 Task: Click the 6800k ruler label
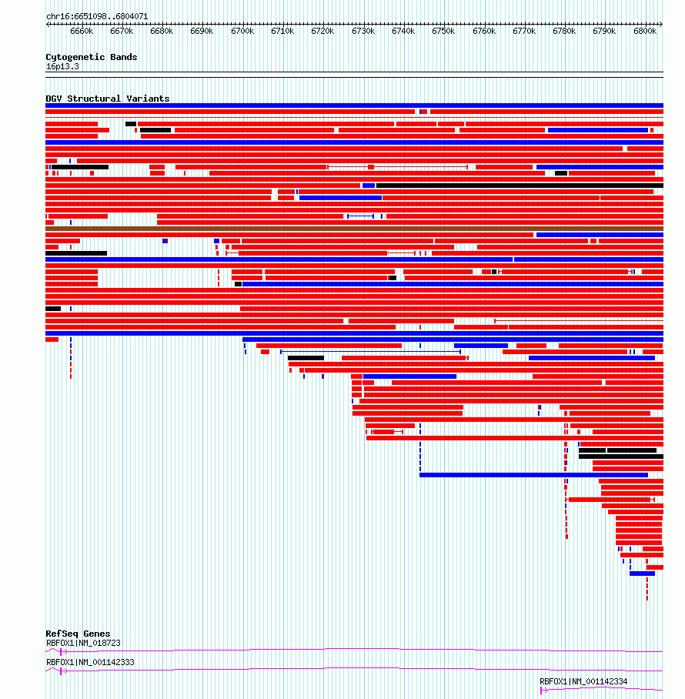[x=645, y=32]
